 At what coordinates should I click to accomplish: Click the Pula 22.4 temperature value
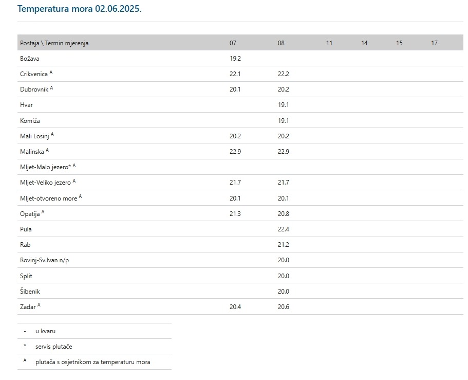[x=283, y=229]
